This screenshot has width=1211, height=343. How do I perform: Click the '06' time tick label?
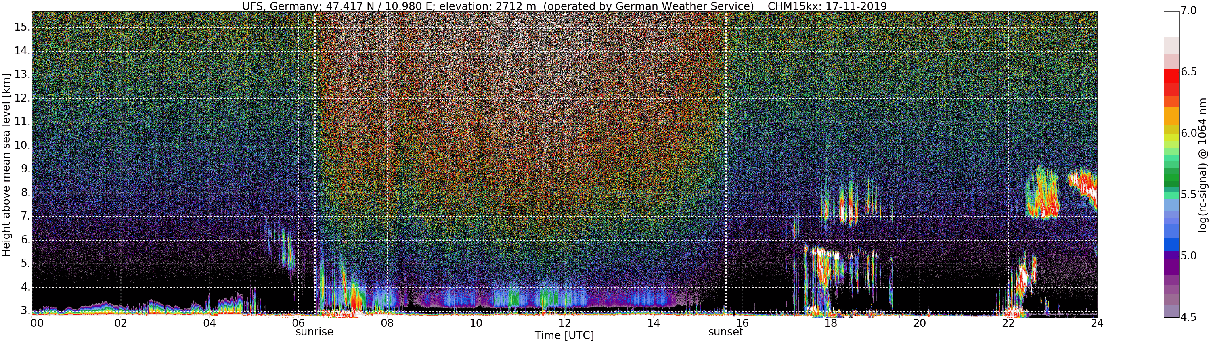point(299,323)
